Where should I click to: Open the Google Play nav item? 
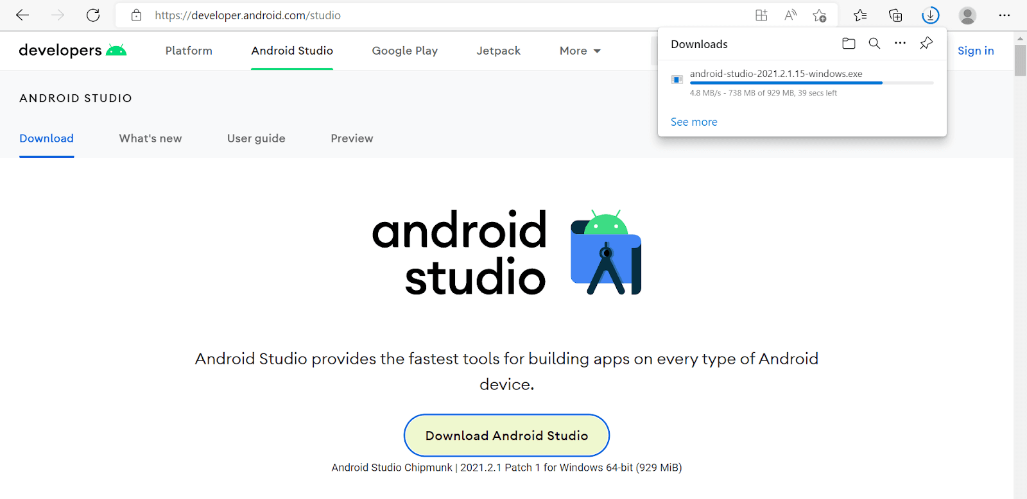pyautogui.click(x=404, y=51)
